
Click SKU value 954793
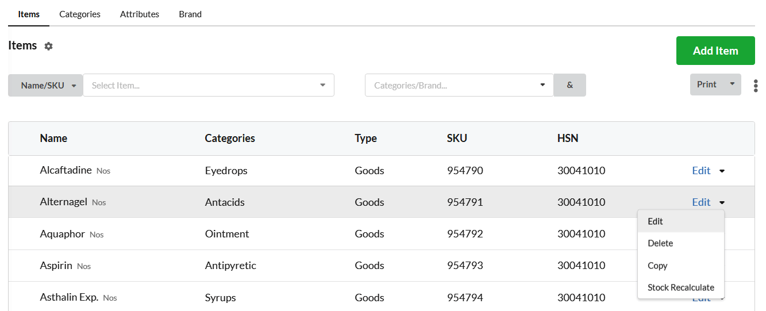tap(465, 266)
